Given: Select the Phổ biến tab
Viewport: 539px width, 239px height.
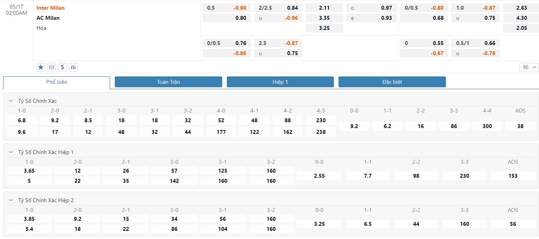Looking at the screenshot, I should coord(57,82).
